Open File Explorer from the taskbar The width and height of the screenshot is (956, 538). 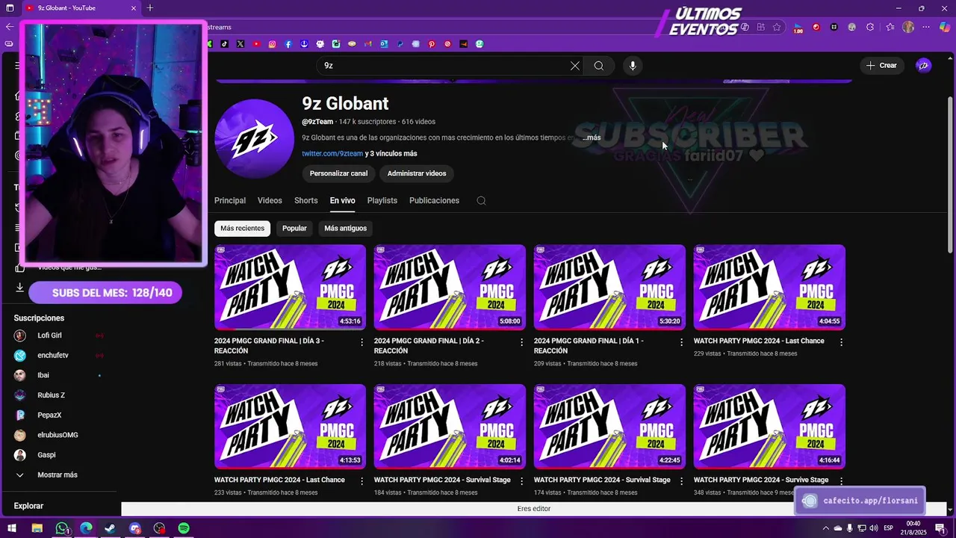pos(37,528)
